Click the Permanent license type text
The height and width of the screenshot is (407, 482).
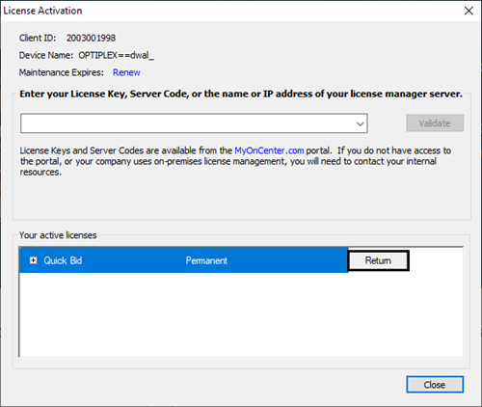206,260
